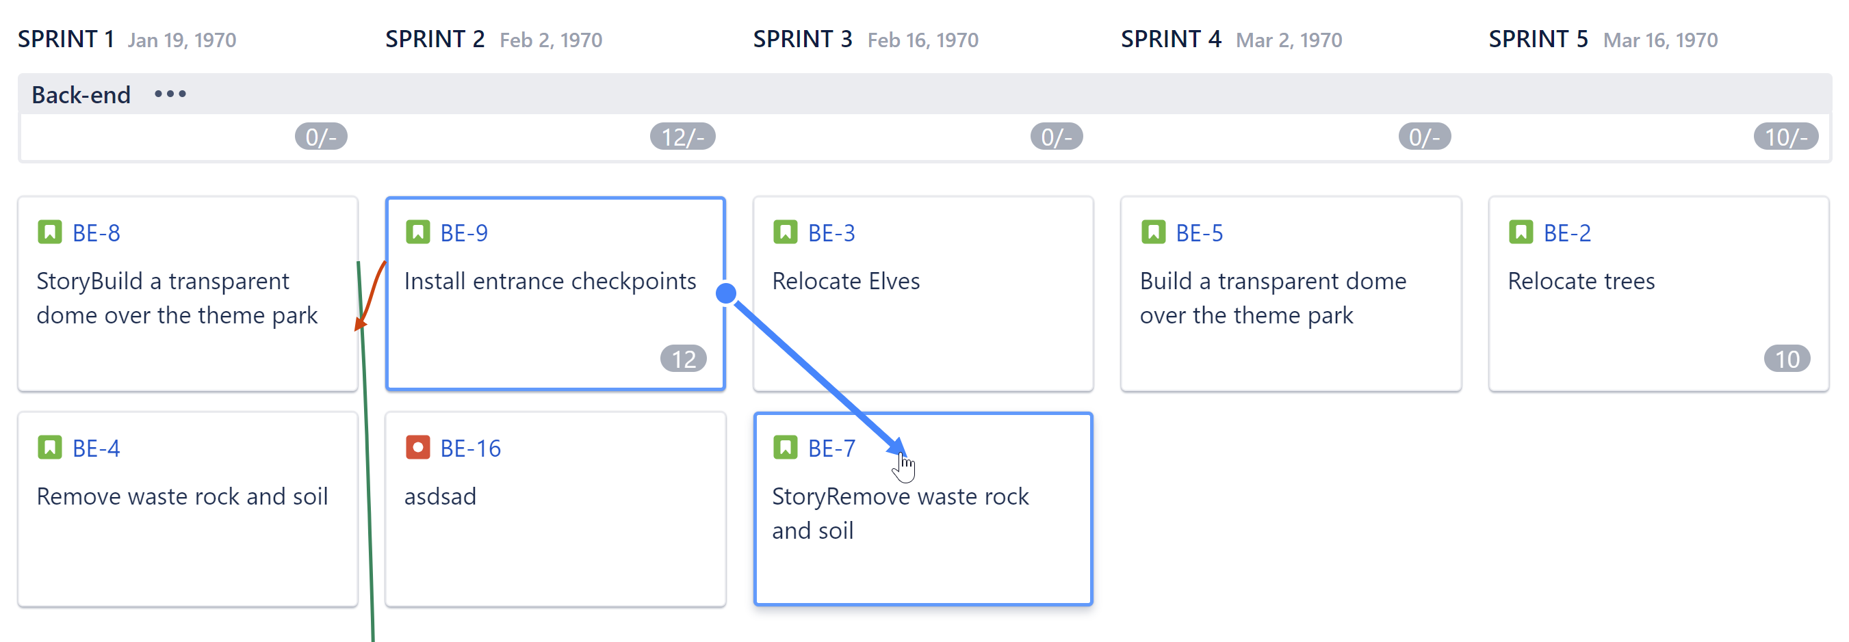1849x642 pixels.
Task: Click the red bug icon on BE-16
Action: [x=417, y=448]
